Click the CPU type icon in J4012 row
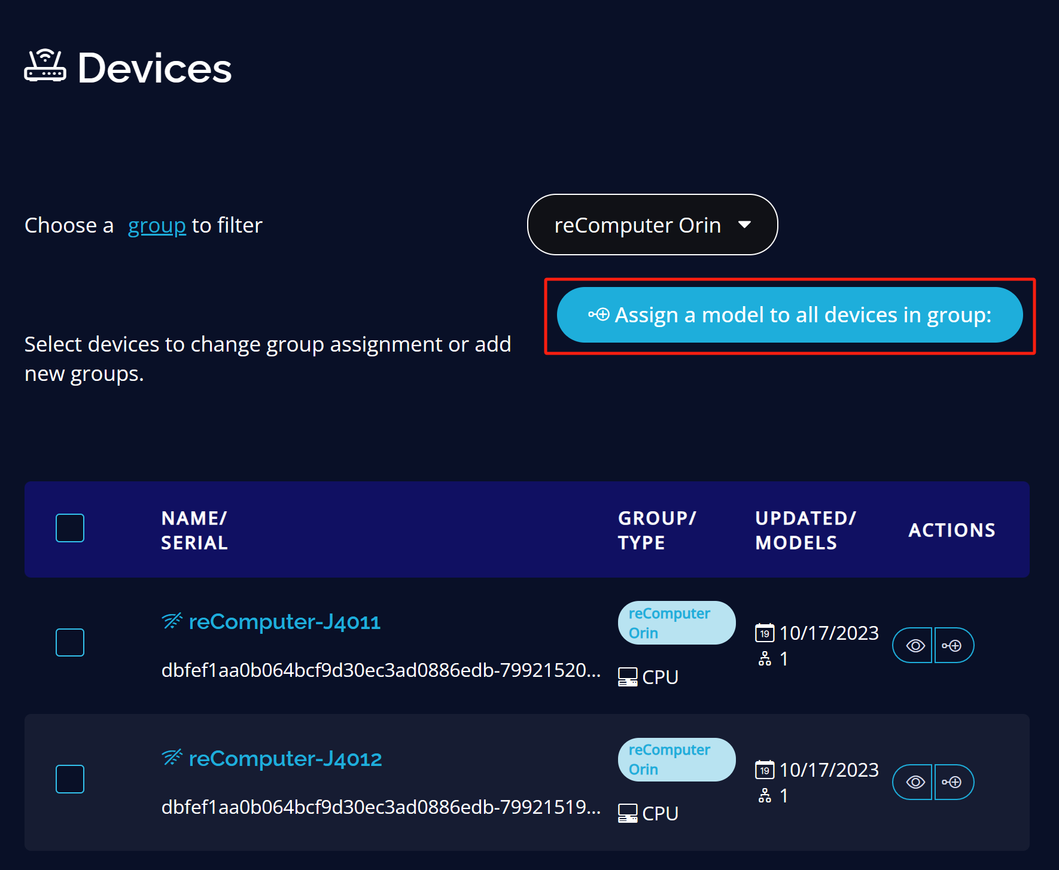 click(628, 813)
